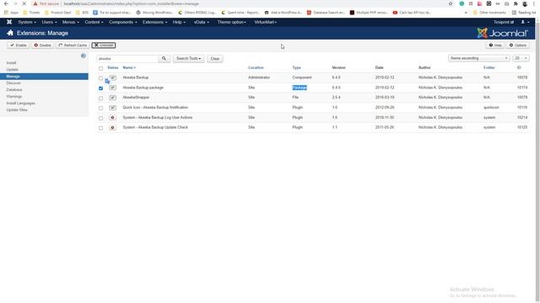
Task: Stop page loading with the X button
Action: (24, 3)
